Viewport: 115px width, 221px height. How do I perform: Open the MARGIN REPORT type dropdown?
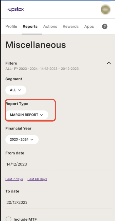click(27, 115)
